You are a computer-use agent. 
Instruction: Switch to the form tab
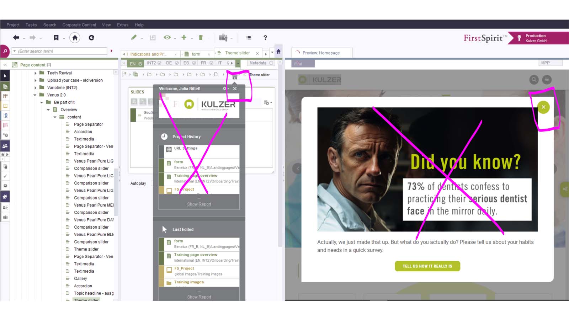pyautogui.click(x=196, y=54)
